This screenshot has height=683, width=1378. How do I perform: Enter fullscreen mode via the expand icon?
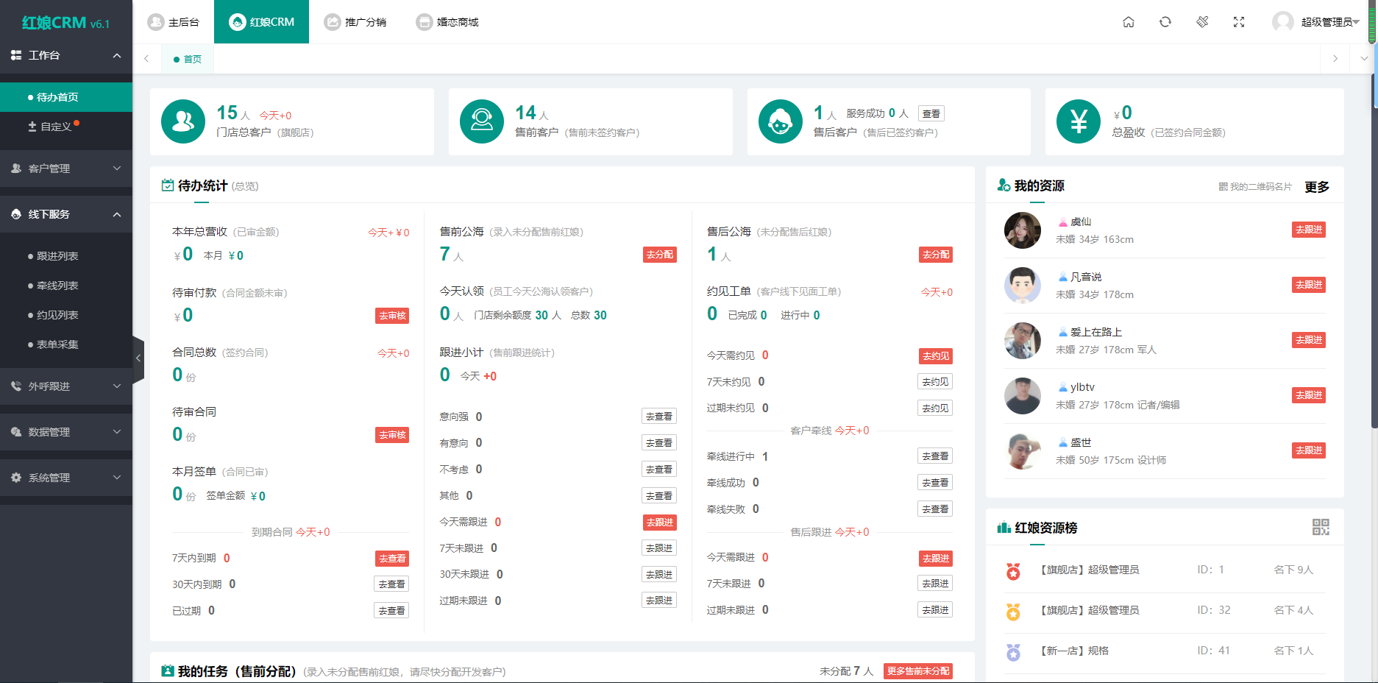pyautogui.click(x=1239, y=22)
